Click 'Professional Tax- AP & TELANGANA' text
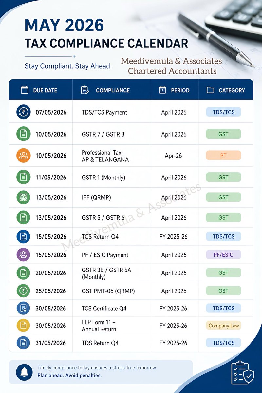Screen dimensions: 262x393 (x=105, y=156)
